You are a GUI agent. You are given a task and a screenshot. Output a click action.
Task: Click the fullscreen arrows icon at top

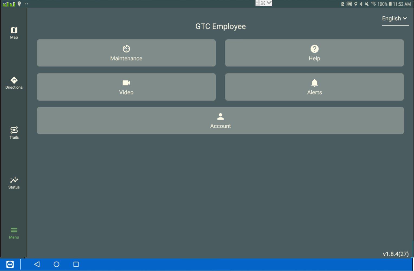[263, 3]
